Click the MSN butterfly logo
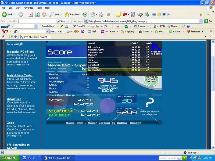 5,26
